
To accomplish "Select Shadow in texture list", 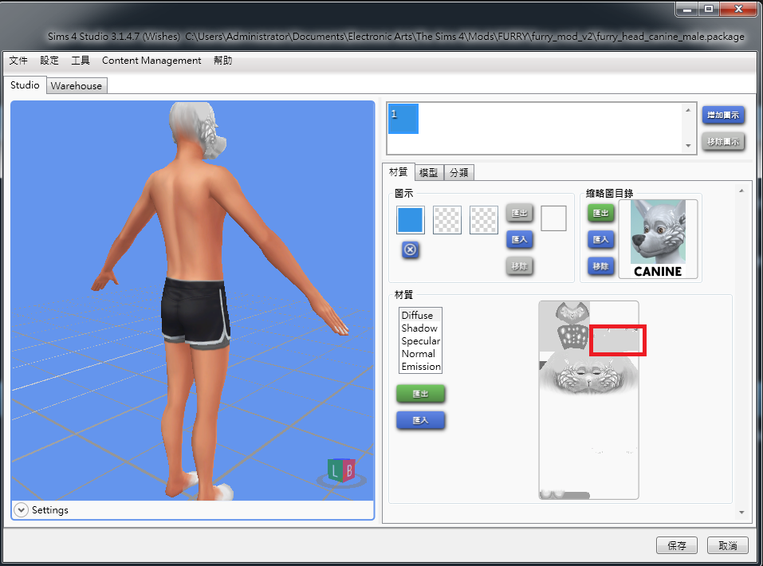I will coord(420,328).
